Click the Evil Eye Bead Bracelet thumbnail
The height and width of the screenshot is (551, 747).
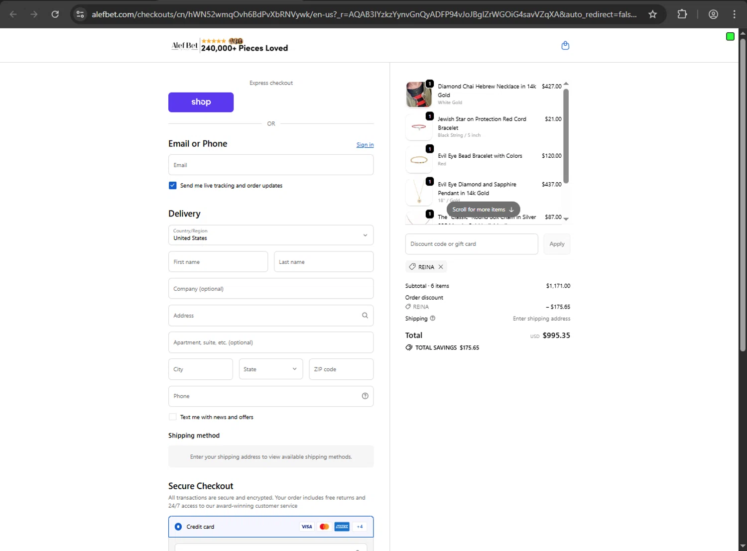click(419, 160)
